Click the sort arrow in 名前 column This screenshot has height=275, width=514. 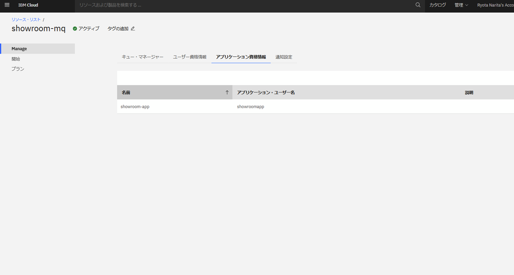[227, 93]
